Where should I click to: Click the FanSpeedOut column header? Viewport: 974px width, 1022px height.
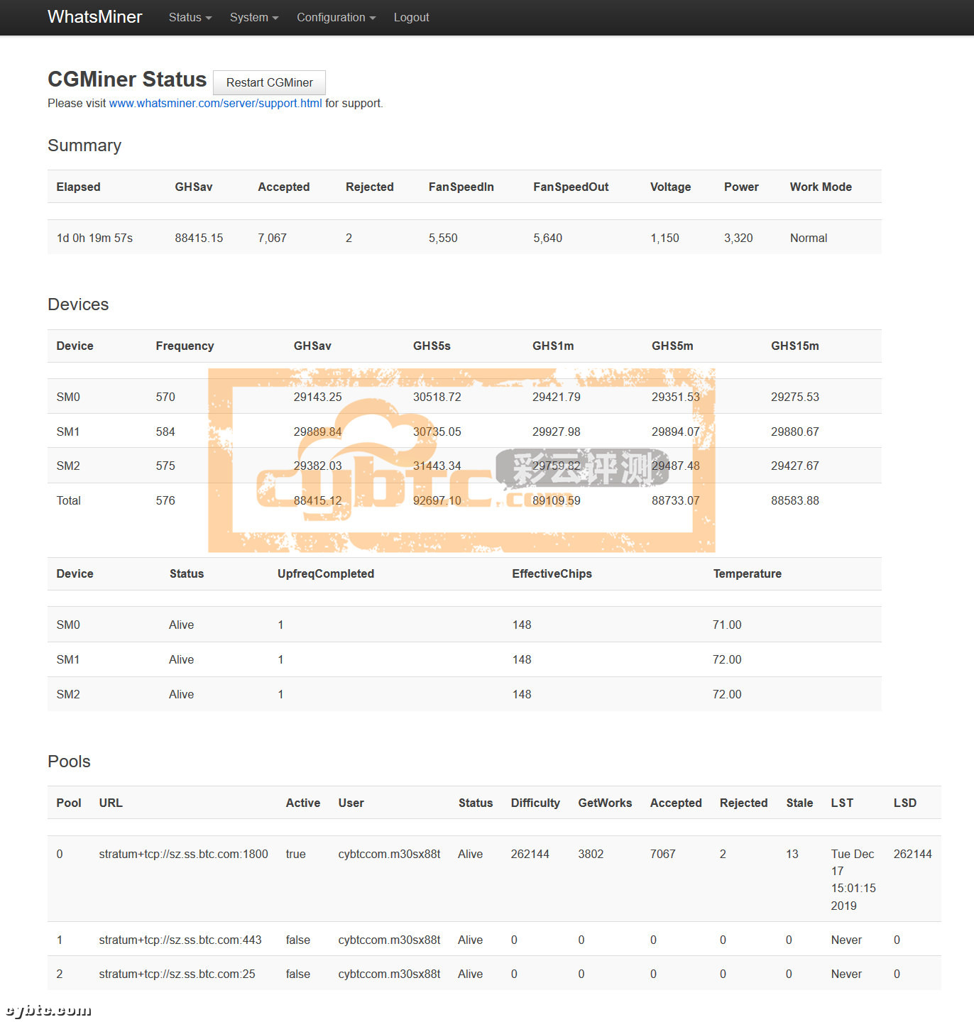coord(571,187)
